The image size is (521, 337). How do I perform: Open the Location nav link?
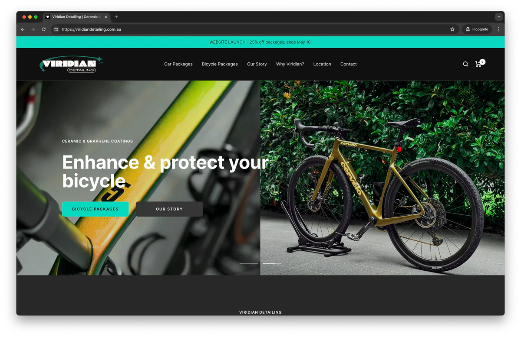point(322,64)
